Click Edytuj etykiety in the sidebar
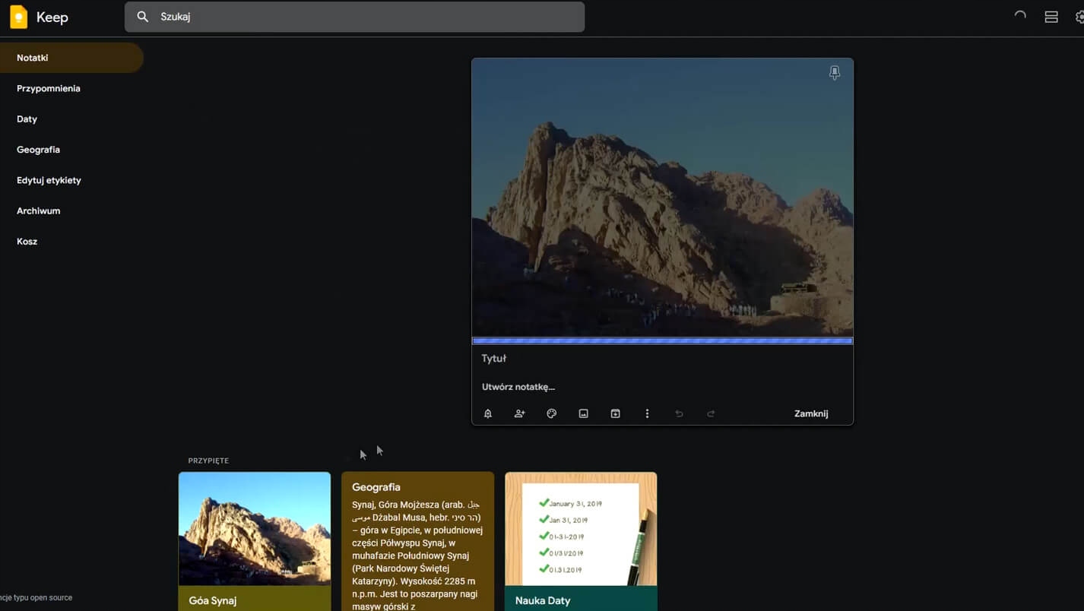 coord(49,180)
